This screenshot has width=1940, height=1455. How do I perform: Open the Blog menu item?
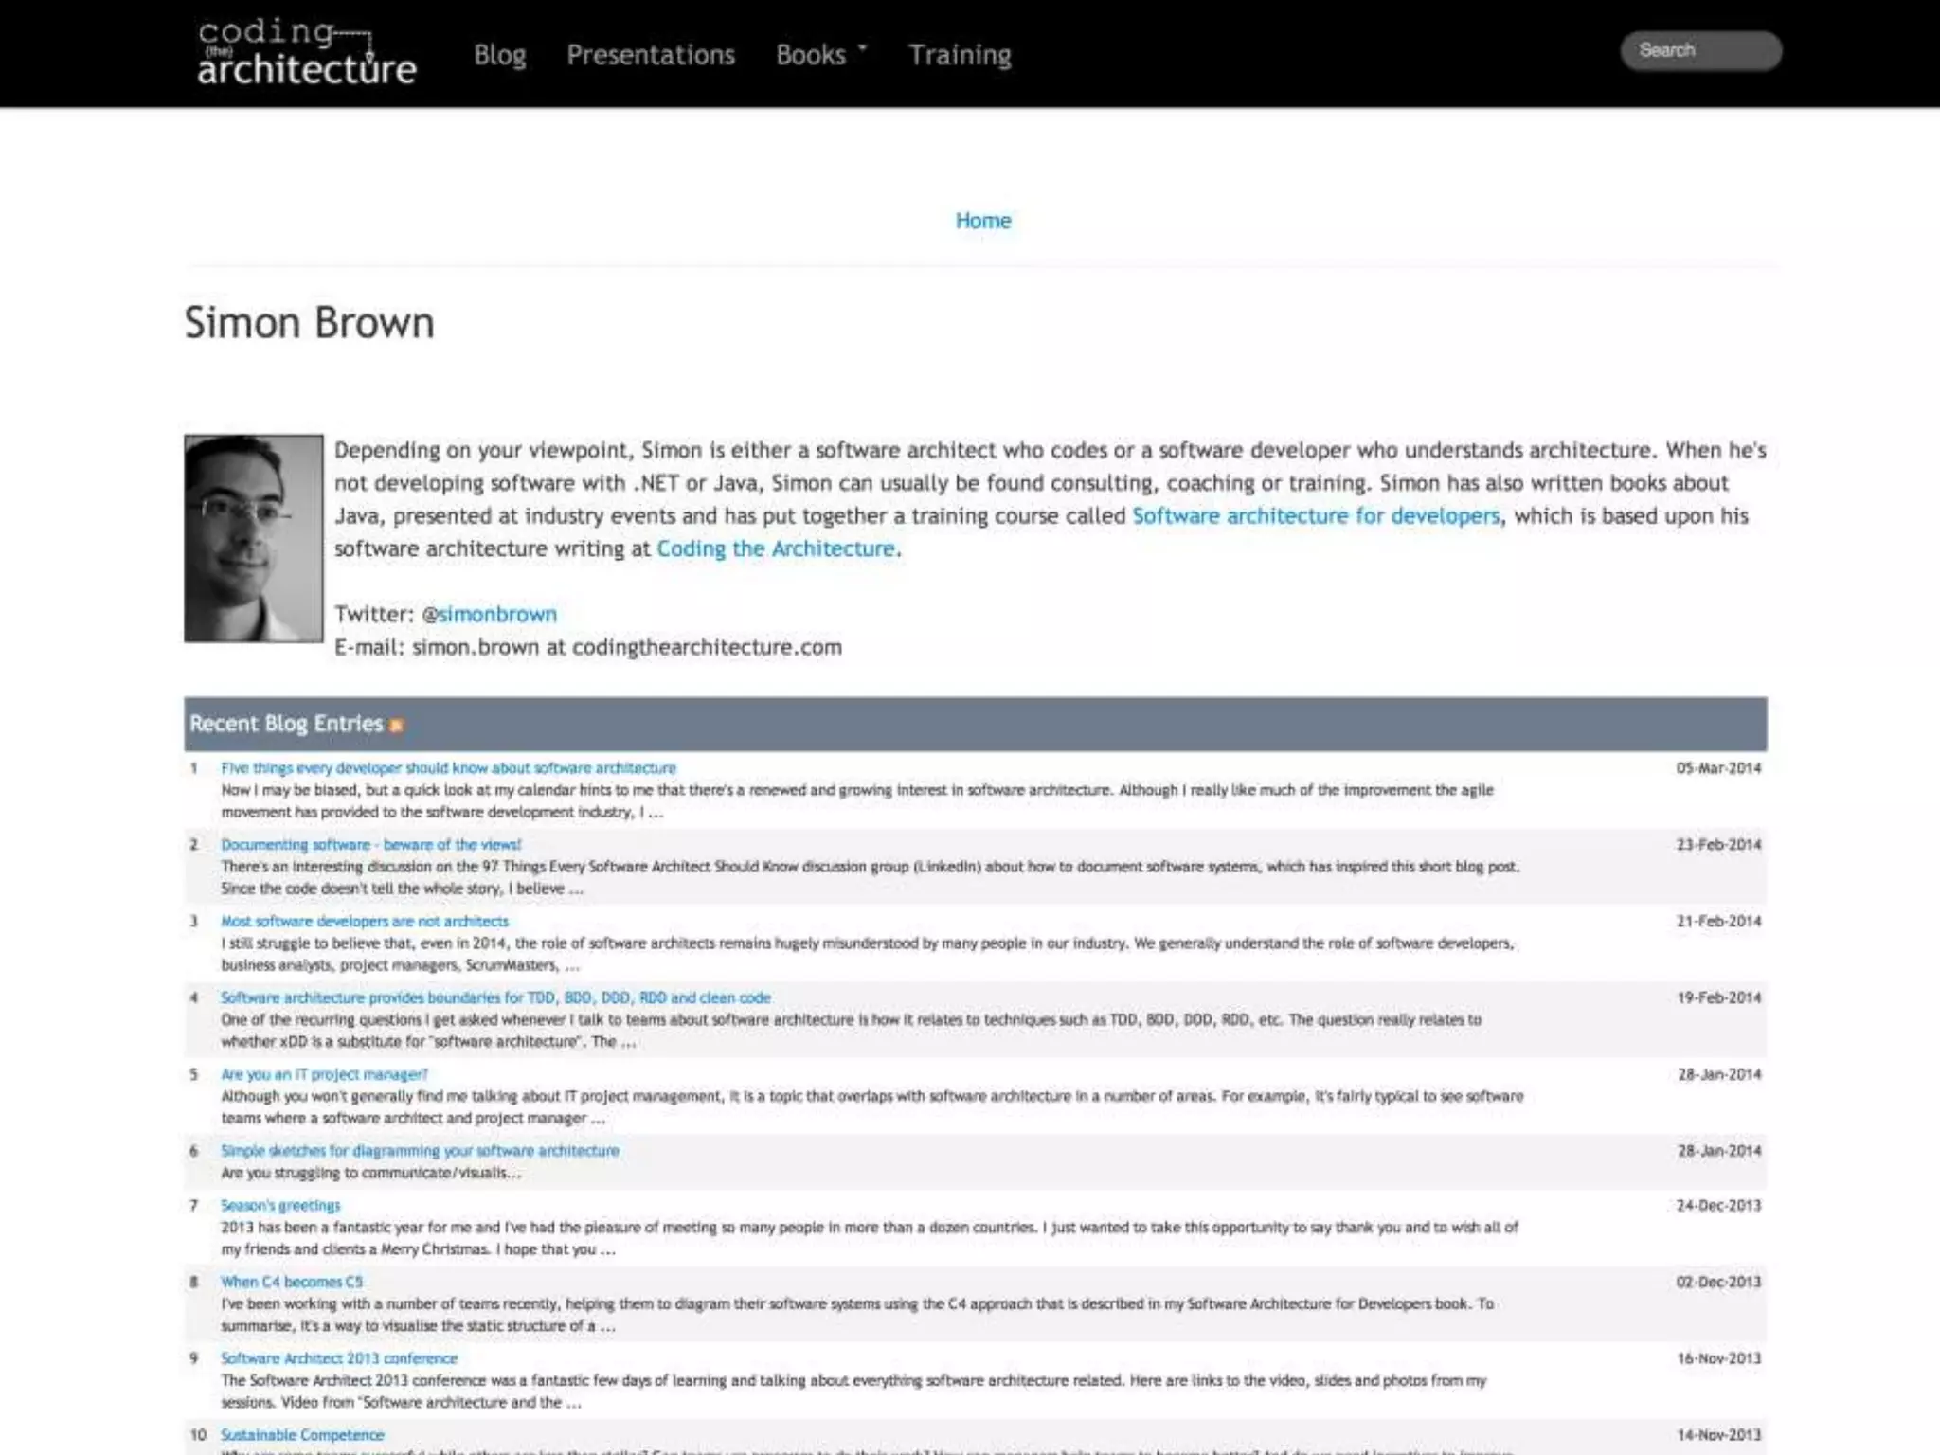499,55
